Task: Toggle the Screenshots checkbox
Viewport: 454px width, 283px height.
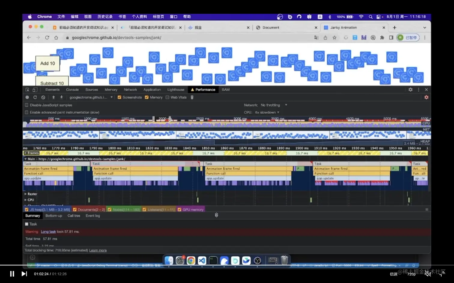Action: (119, 97)
